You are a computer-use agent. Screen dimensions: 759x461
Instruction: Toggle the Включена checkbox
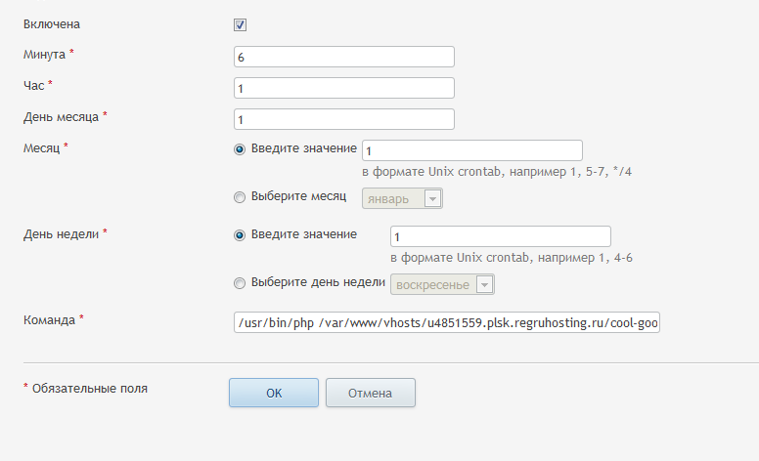point(241,25)
